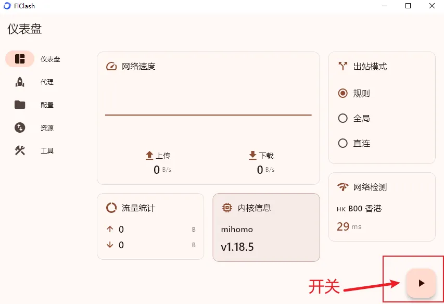Click the 内核信息 chip icon

(227, 207)
